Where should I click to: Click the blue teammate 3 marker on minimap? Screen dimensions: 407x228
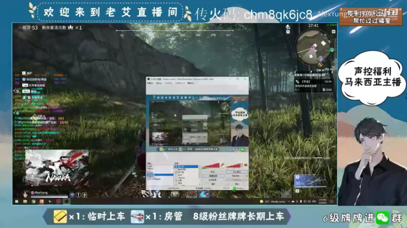coord(321,59)
